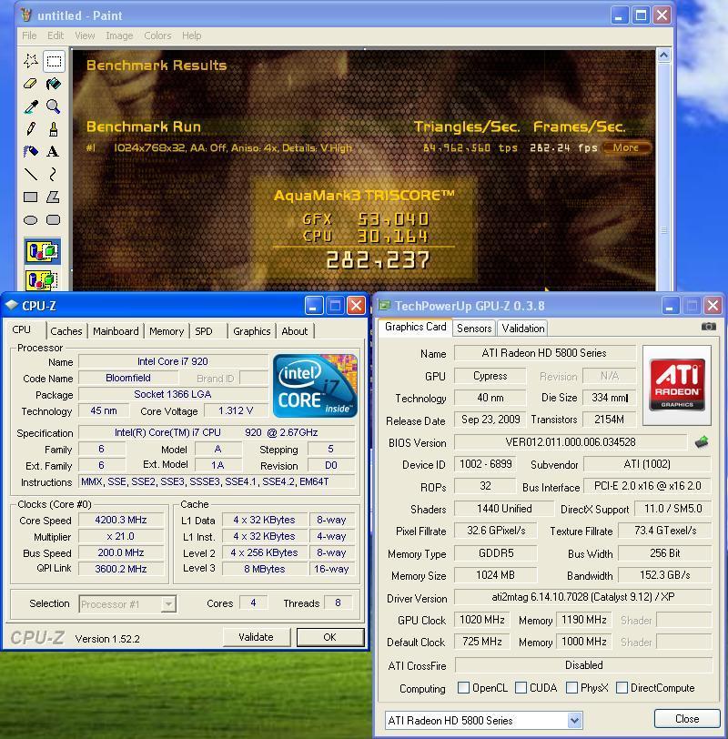
Task: Click the BIOS save chip icon in GPU-Z
Action: (702, 442)
